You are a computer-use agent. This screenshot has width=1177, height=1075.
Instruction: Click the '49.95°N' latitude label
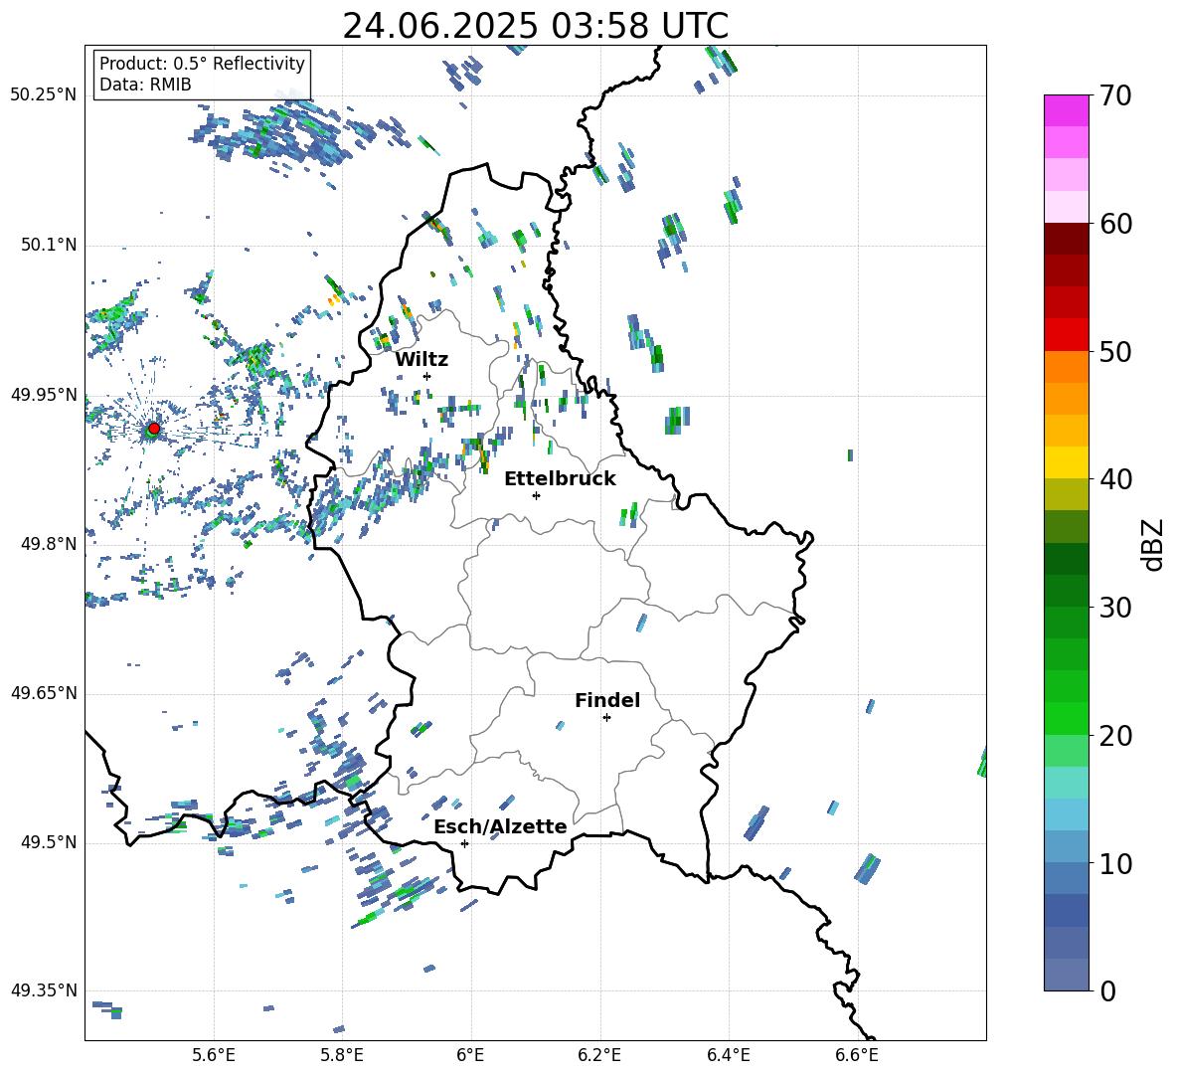tap(44, 395)
